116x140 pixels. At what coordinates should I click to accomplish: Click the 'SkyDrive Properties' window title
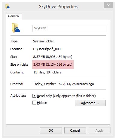(58, 7)
